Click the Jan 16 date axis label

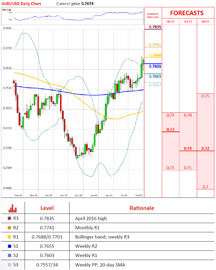(109, 195)
